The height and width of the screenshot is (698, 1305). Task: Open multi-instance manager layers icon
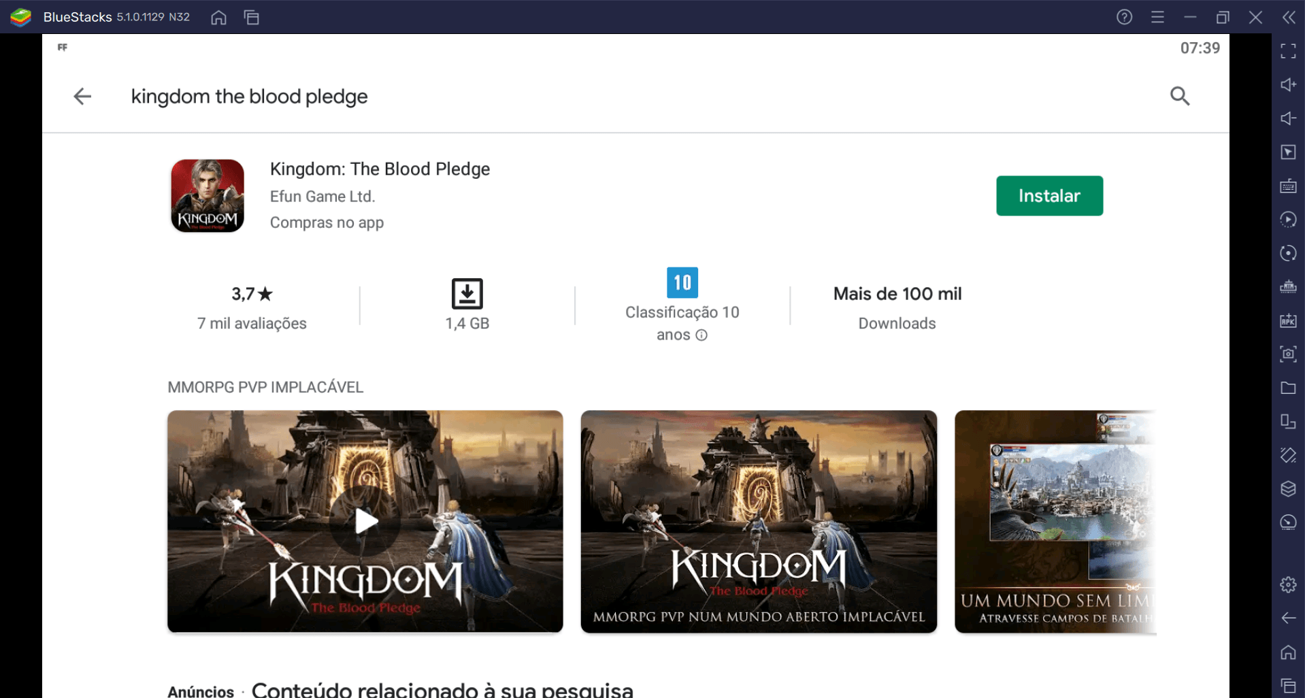click(x=1288, y=488)
